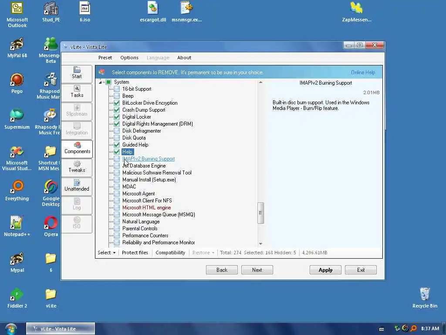Select the Microsoft Agent row
Viewport: 446px width, 335px height.
139,194
